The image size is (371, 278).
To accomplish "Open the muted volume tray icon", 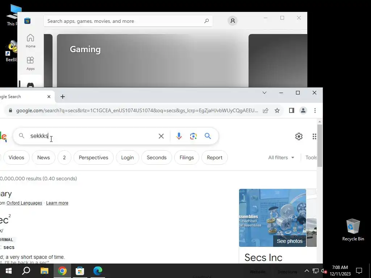I will click(x=324, y=271).
